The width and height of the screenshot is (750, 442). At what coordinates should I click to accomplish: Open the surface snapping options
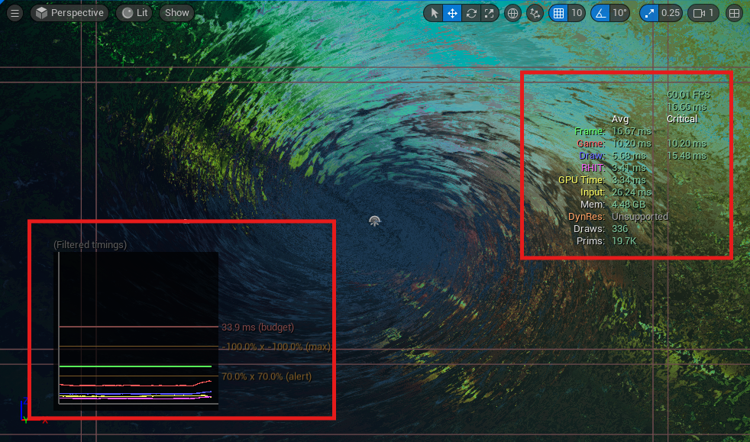535,13
